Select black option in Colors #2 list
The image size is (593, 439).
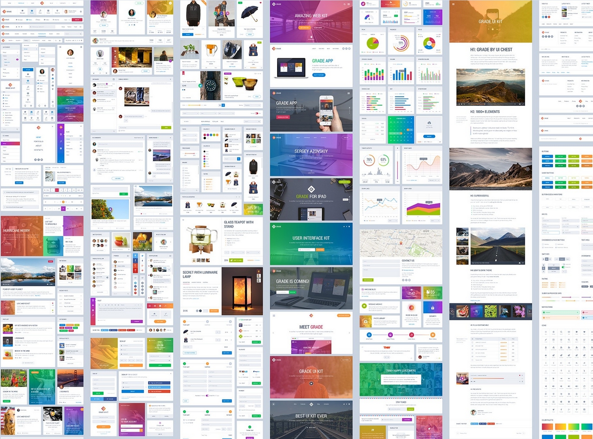(x=205, y=152)
